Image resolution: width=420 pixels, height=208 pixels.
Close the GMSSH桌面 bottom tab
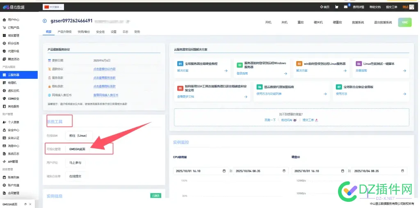pos(30,204)
